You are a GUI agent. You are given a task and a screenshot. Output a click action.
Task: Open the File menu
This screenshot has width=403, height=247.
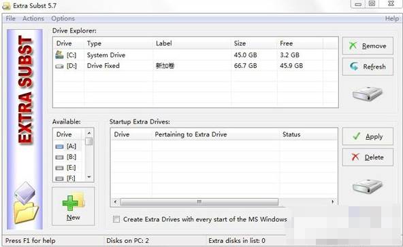coord(10,18)
